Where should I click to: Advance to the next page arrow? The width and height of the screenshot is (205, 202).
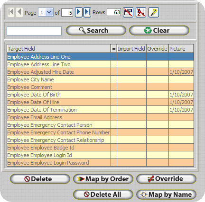79,12
